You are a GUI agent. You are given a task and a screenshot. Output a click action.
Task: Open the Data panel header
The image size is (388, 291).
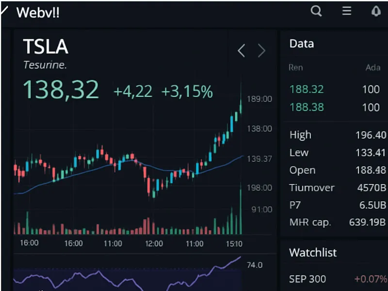(302, 44)
